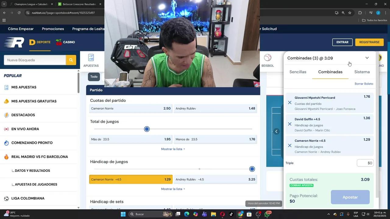Viewport: 390px width, 219px height.
Task: Select Andrey Rublev 1.48 match odds
Action: (x=215, y=109)
